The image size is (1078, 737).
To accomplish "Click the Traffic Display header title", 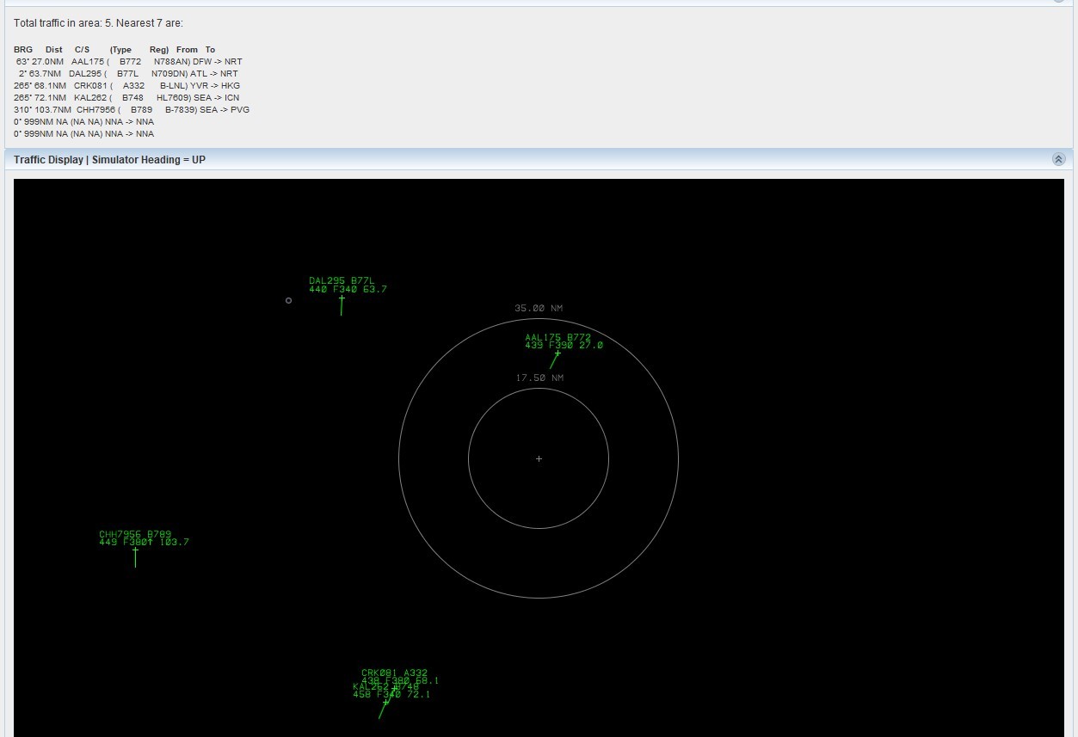I will [109, 160].
